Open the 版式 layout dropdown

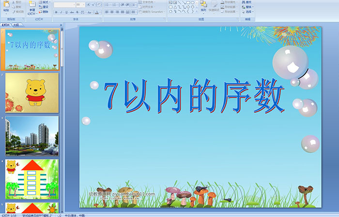coord(45,2)
